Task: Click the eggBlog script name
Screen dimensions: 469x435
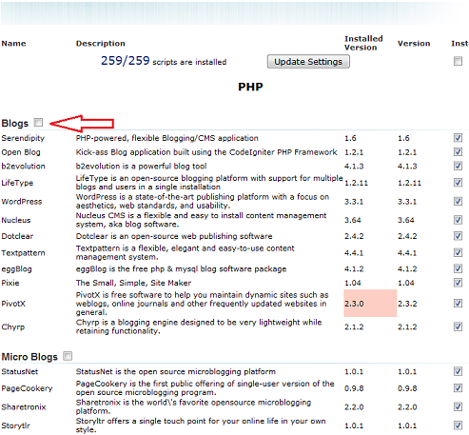Action: (16, 269)
